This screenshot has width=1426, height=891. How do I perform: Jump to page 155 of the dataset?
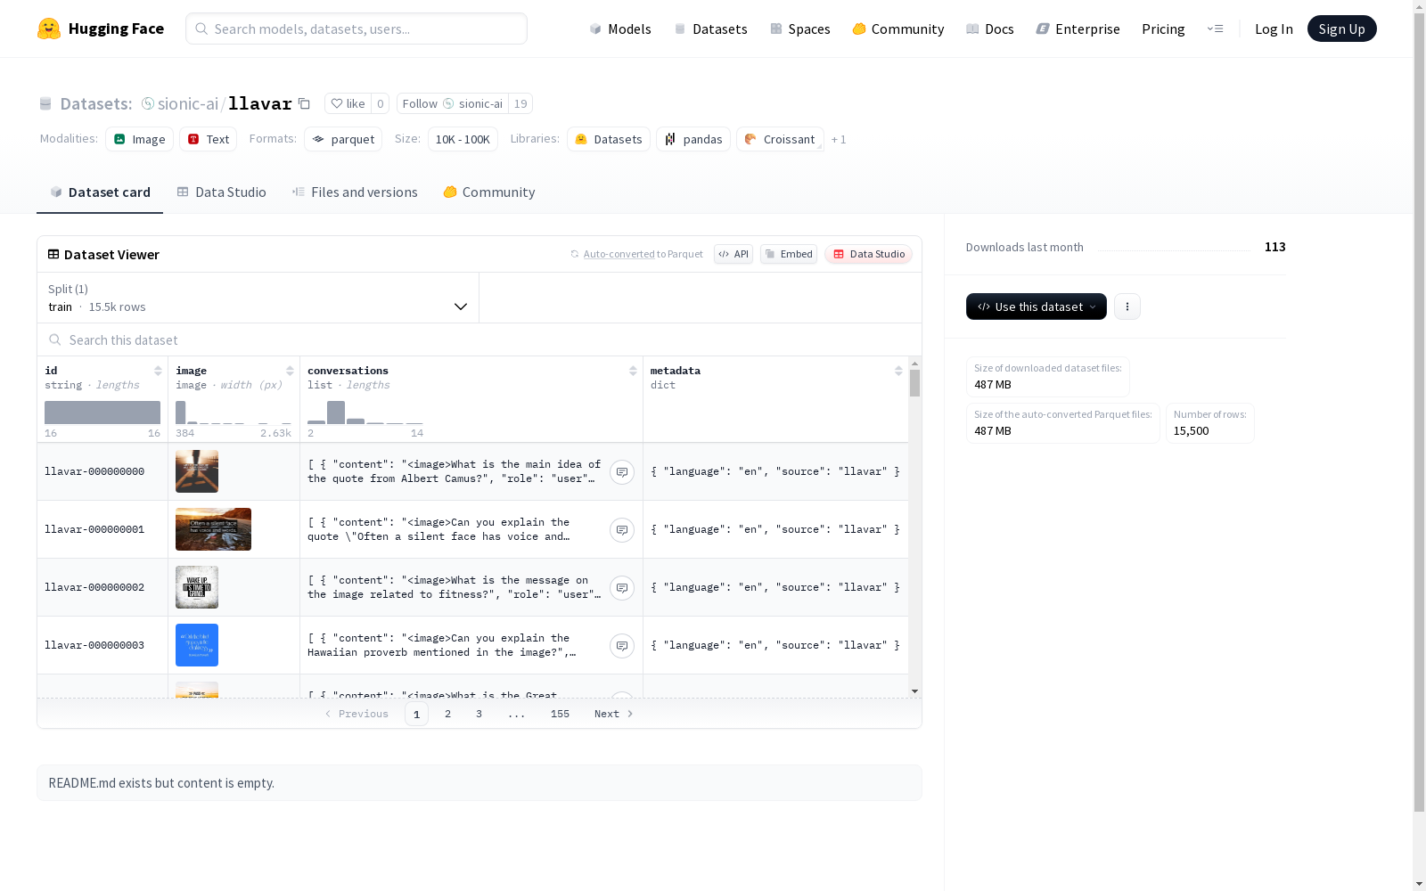point(560,714)
